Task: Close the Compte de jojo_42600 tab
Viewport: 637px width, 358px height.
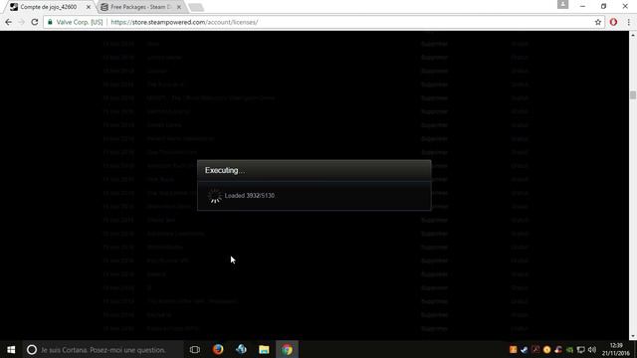Action: 89,7
